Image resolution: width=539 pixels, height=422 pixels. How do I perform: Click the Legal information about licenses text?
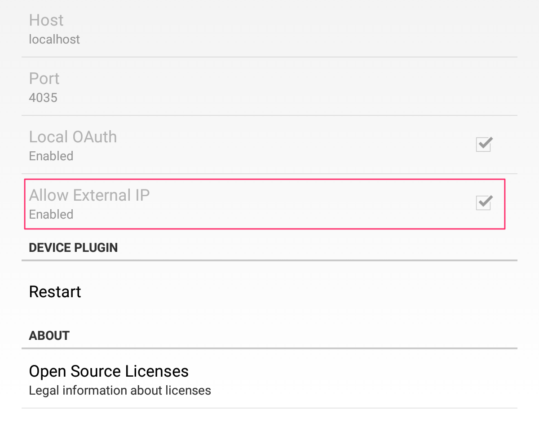(x=120, y=391)
